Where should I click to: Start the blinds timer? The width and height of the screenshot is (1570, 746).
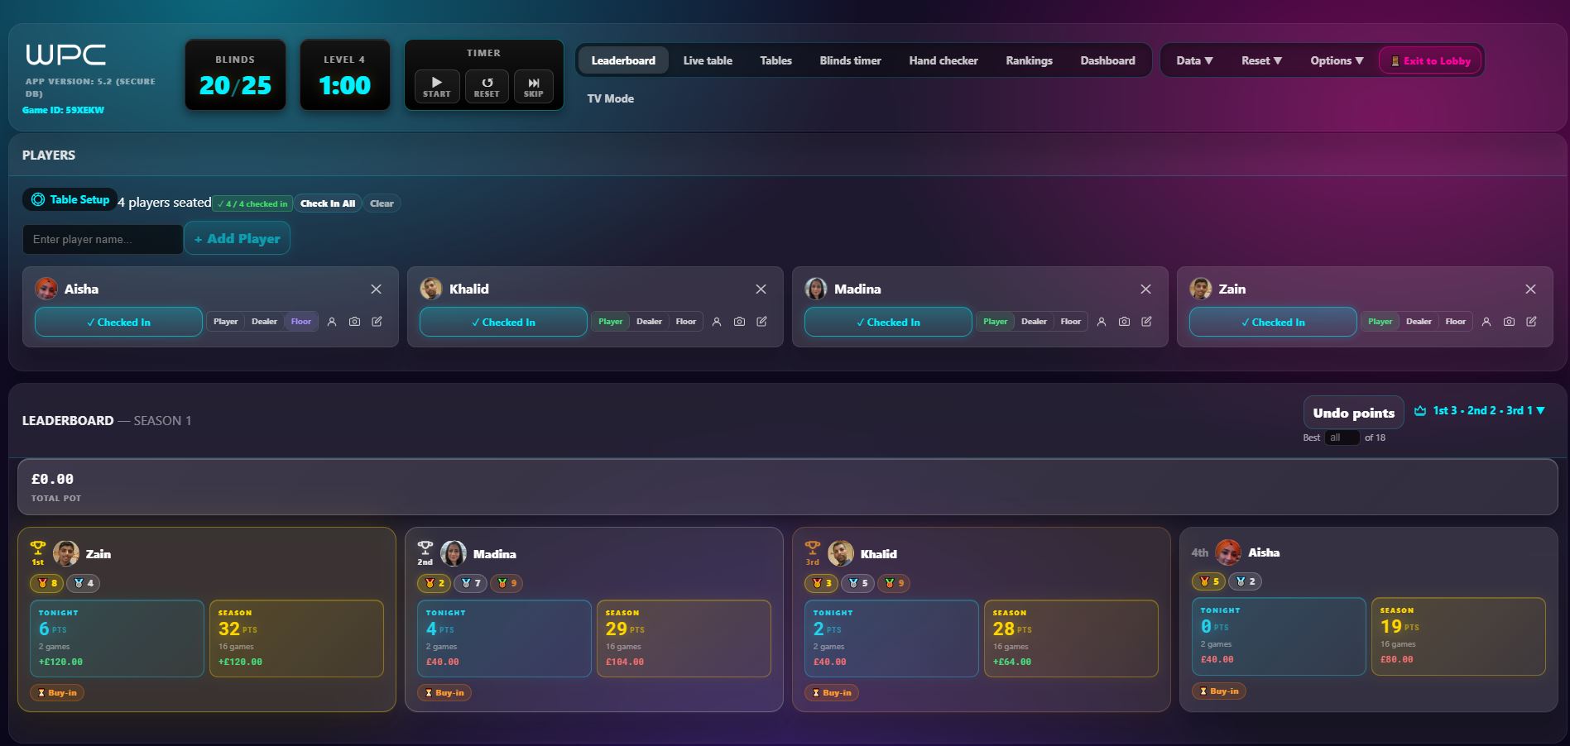pos(437,86)
